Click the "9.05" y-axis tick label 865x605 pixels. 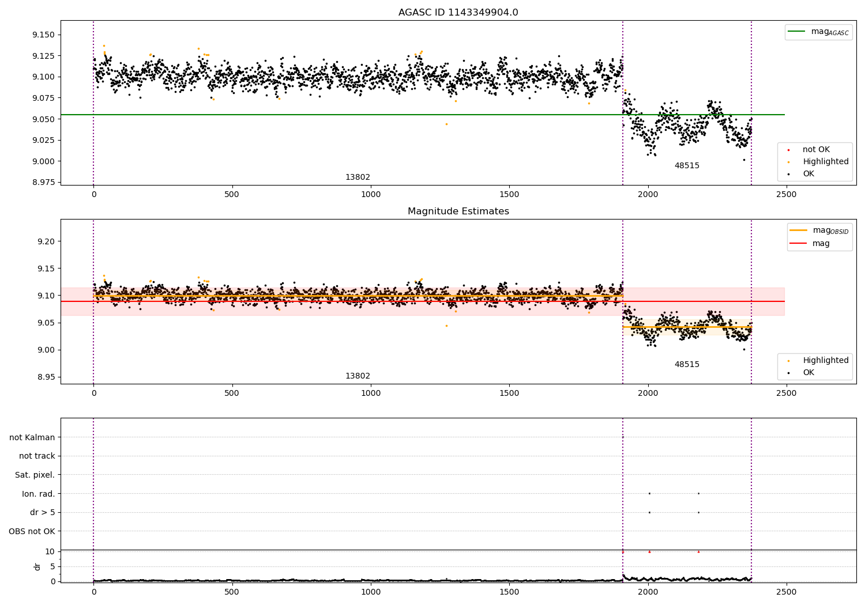[46, 323]
